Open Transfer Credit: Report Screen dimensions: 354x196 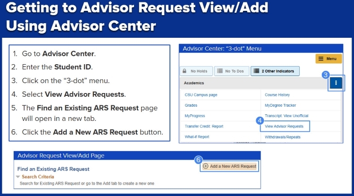[x=204, y=127]
